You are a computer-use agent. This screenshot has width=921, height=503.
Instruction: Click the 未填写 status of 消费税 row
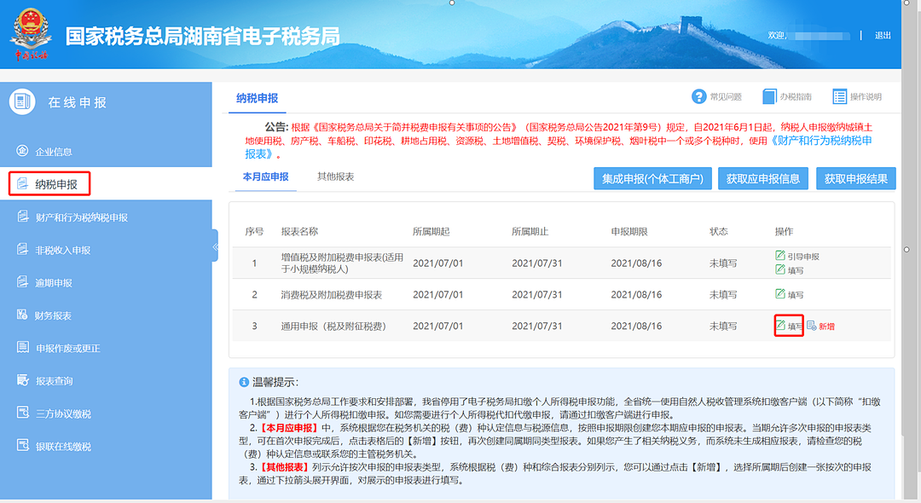pos(723,295)
